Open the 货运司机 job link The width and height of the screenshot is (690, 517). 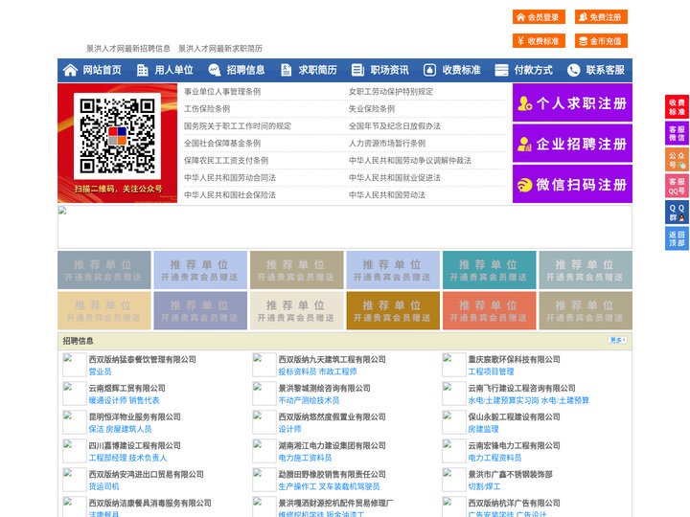pyautogui.click(x=103, y=486)
